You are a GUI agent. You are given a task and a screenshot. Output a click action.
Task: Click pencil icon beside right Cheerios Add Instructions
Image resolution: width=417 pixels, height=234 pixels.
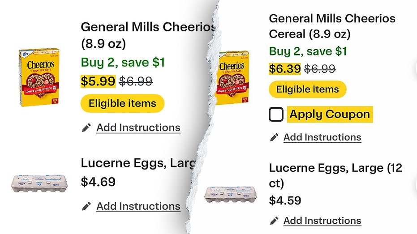coord(274,137)
